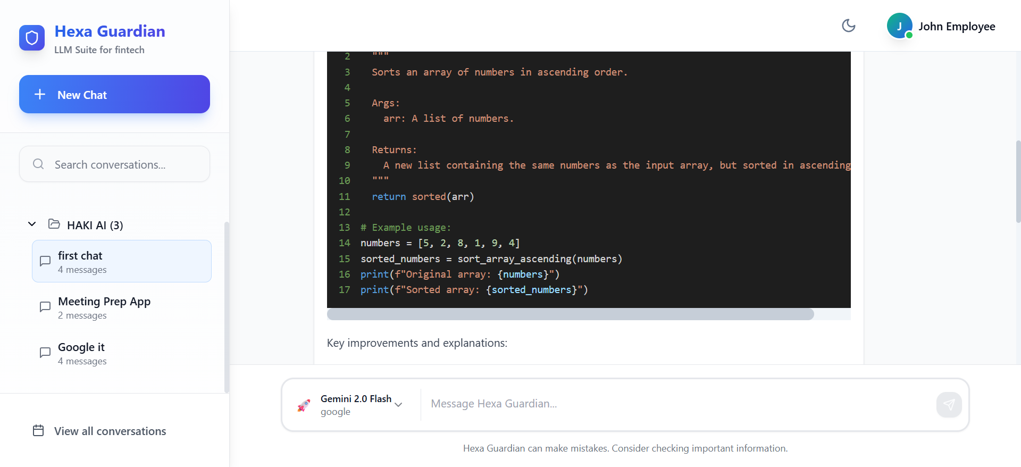This screenshot has height=467, width=1021.
Task: Start a New Chat
Action: pos(114,94)
